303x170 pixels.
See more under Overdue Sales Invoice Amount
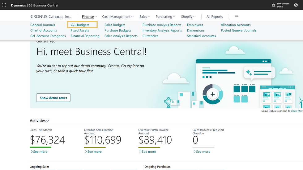coord(93,152)
